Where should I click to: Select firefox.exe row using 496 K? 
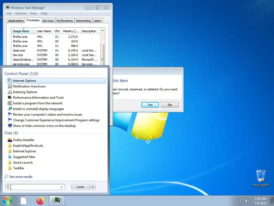click(x=56, y=46)
